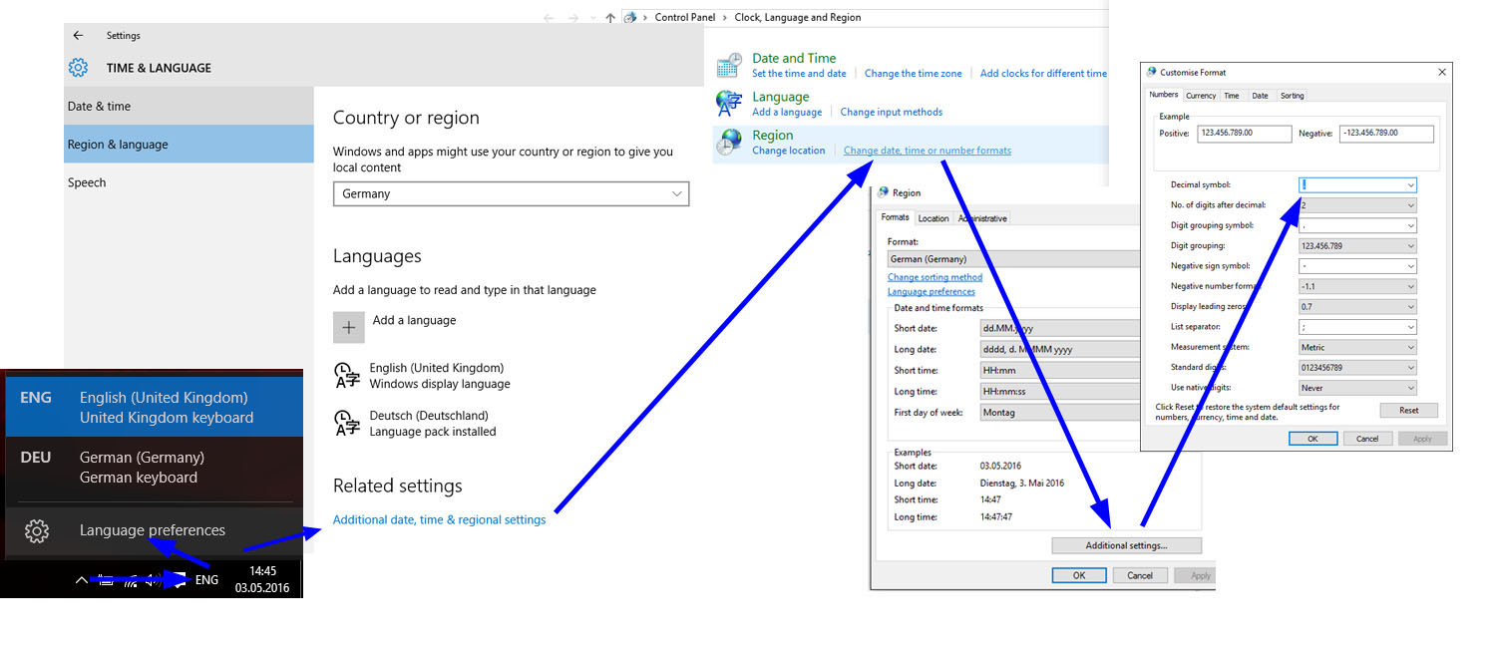This screenshot has height=648, width=1496.
Task: Click the English (United Kingdom) language icon
Action: (346, 375)
